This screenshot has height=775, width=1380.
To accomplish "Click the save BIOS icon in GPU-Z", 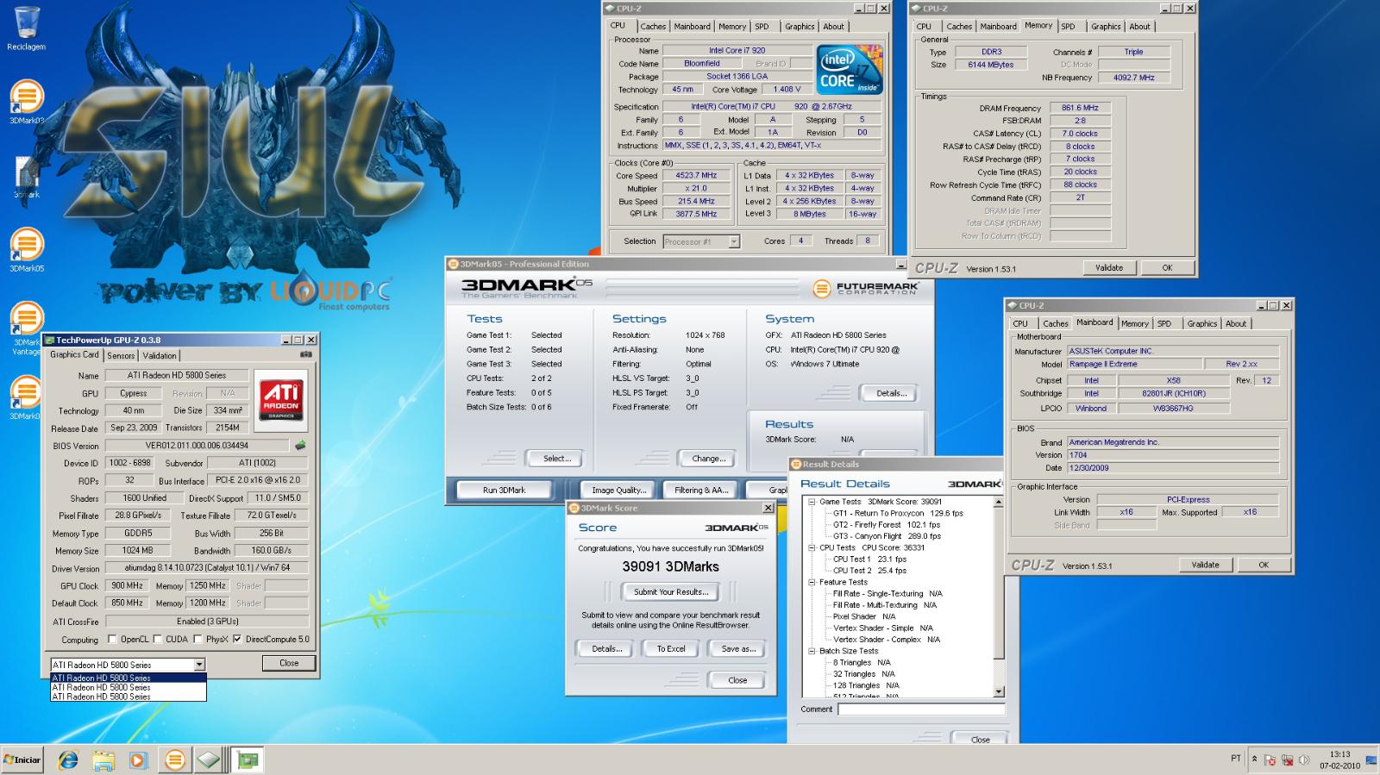I will coord(300,446).
